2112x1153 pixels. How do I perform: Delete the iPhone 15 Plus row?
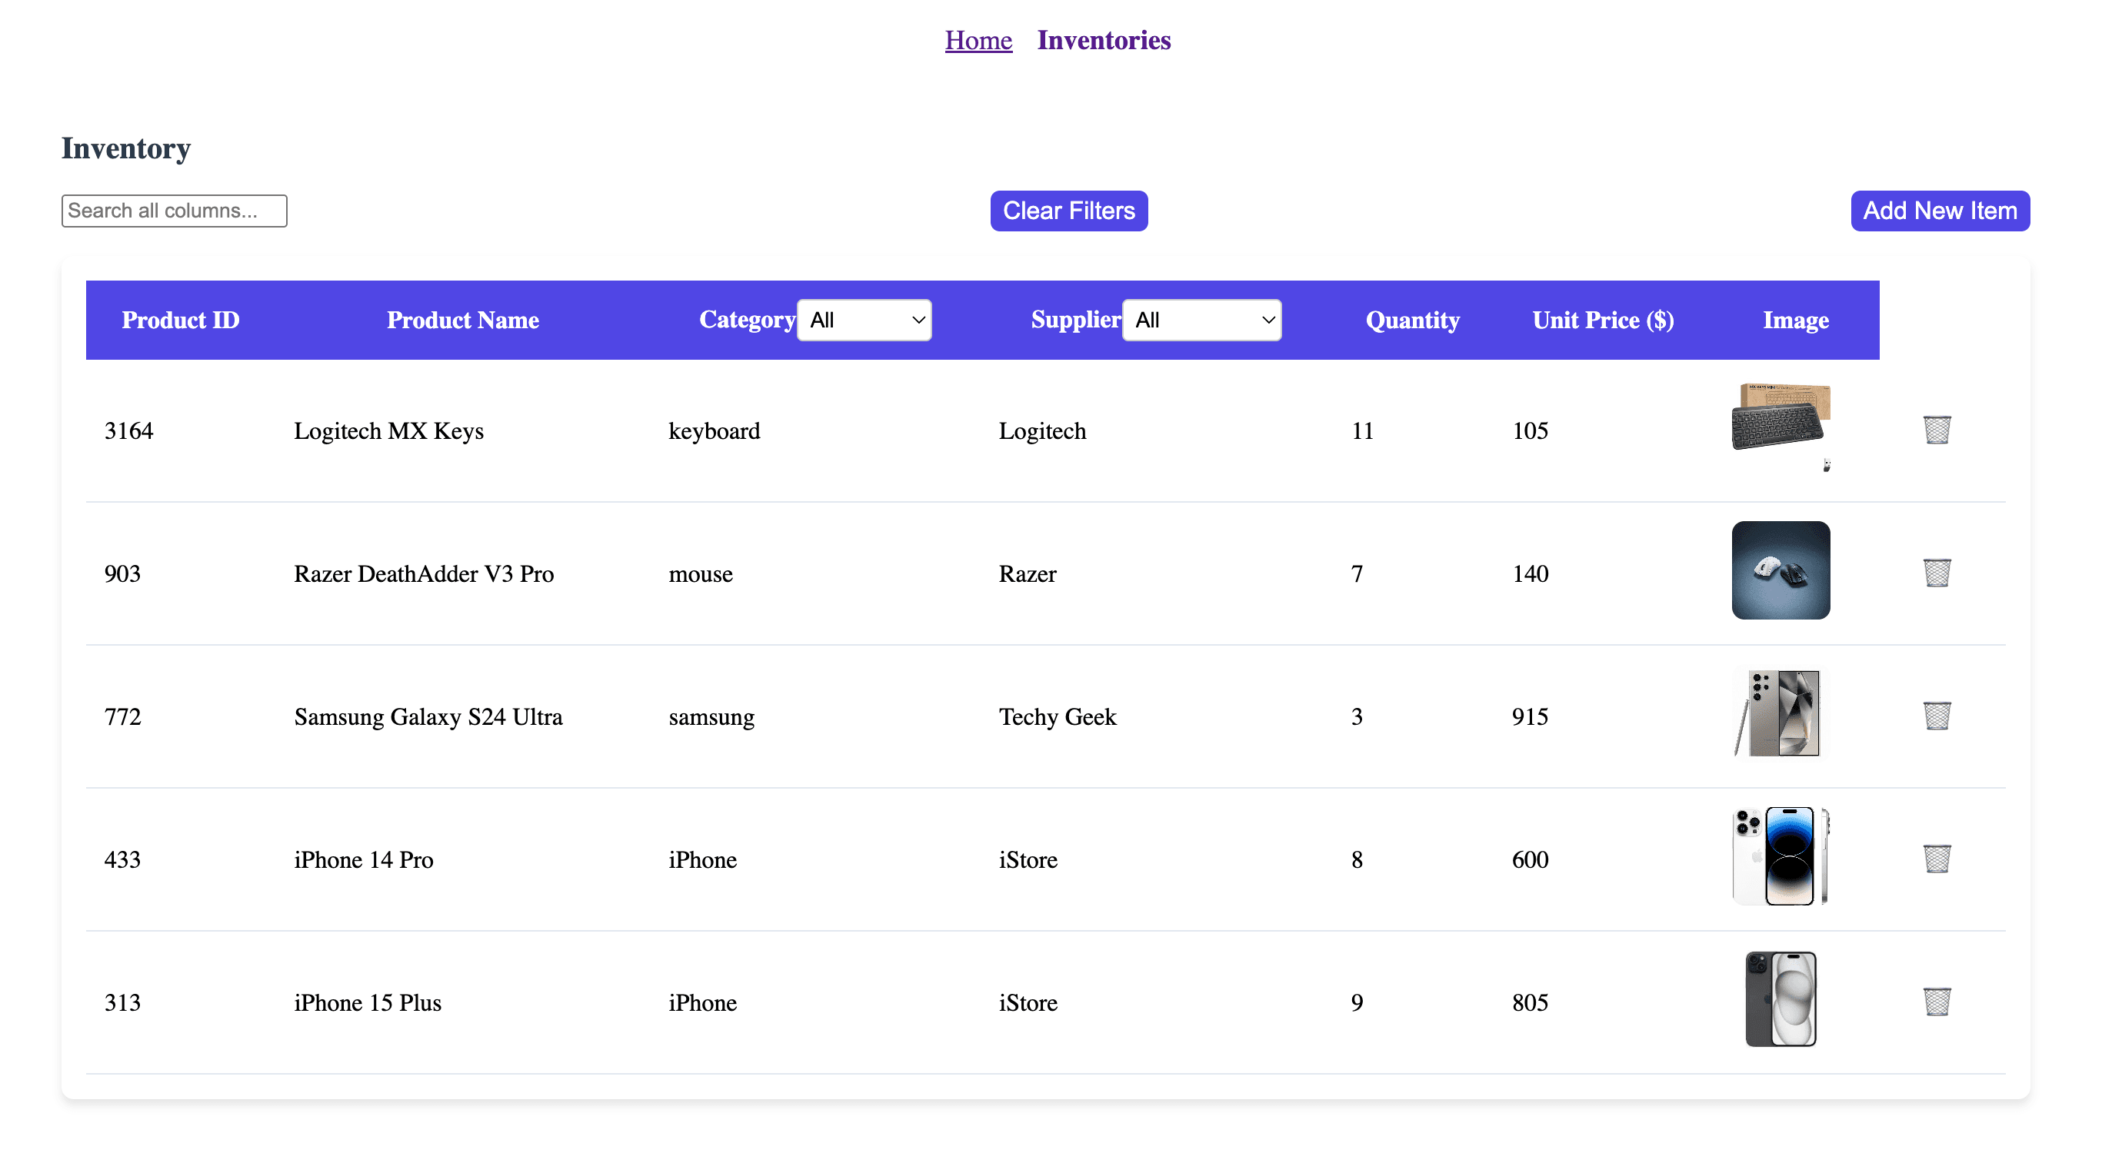pos(1937,1002)
